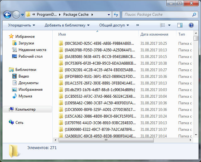This screenshot has width=201, height=162.
Task: Select folder {0FDFB80D-91E1-36F1-B523-0B90421FDD...
Action: pyautogui.click(x=100, y=77)
